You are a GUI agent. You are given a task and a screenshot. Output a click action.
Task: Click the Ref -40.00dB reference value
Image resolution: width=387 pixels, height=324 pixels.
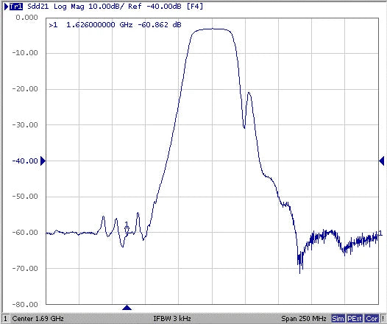pos(155,7)
